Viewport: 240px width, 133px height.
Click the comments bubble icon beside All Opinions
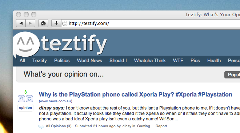[x=41, y=126]
